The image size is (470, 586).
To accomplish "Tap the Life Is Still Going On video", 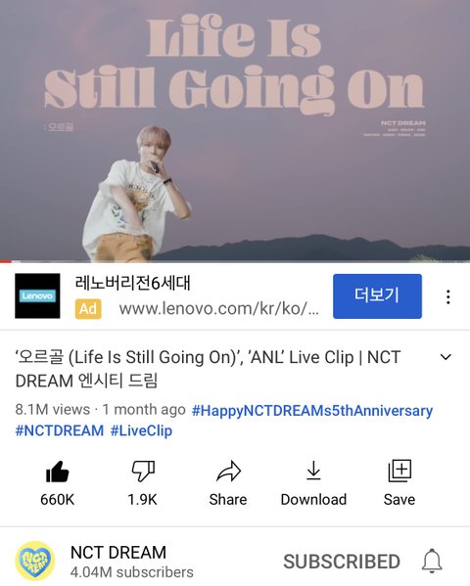I will tap(235, 130).
